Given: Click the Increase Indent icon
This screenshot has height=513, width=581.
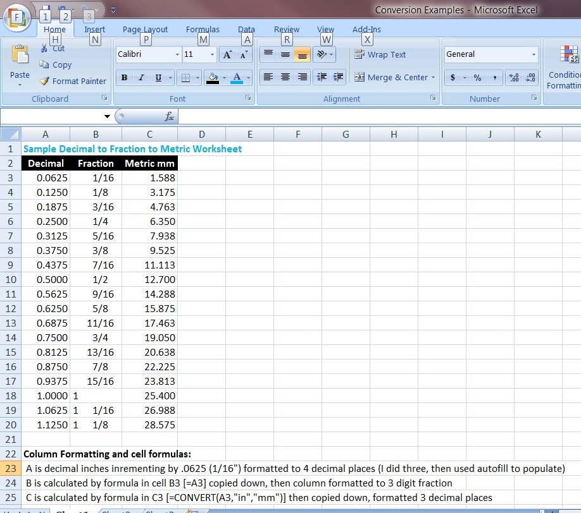Looking at the screenshot, I should click(x=338, y=77).
